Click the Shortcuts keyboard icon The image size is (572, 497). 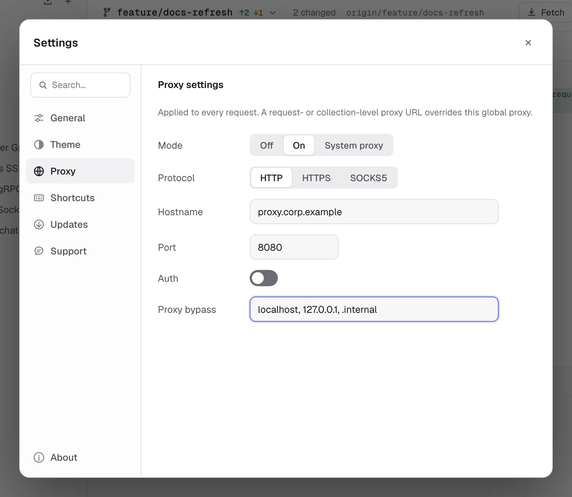point(39,198)
